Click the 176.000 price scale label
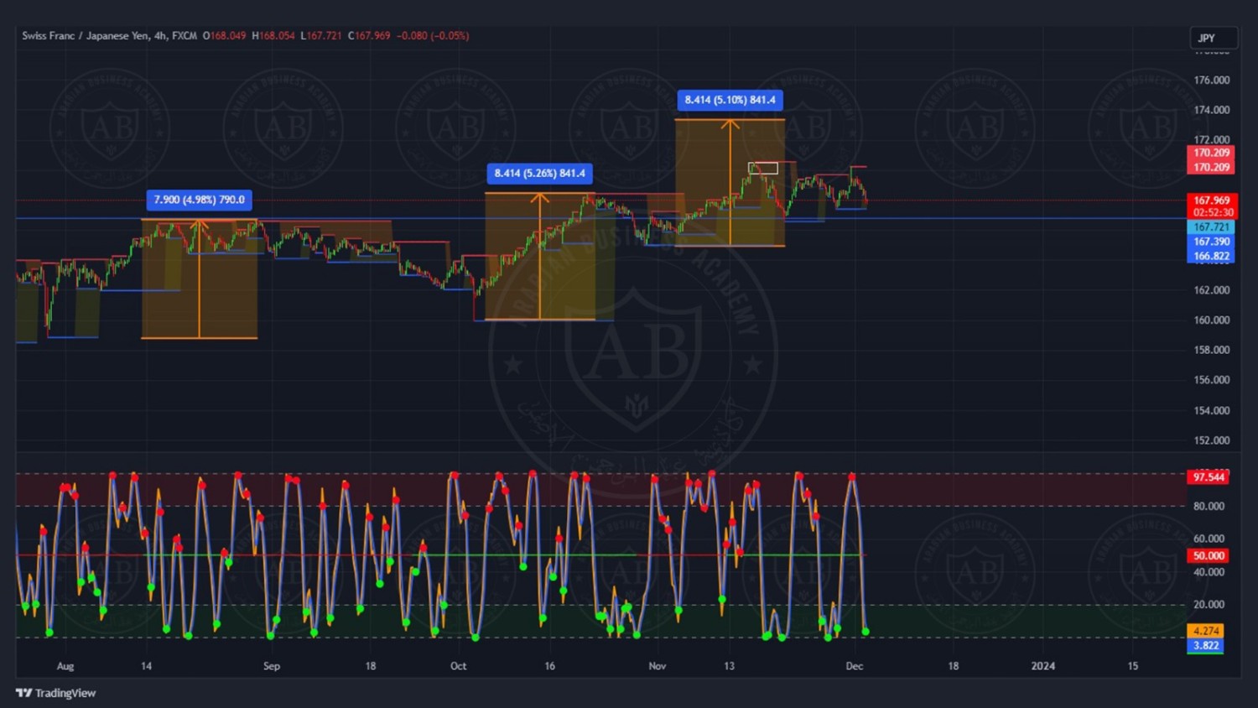Screen dimensions: 1258x708 1212,81
